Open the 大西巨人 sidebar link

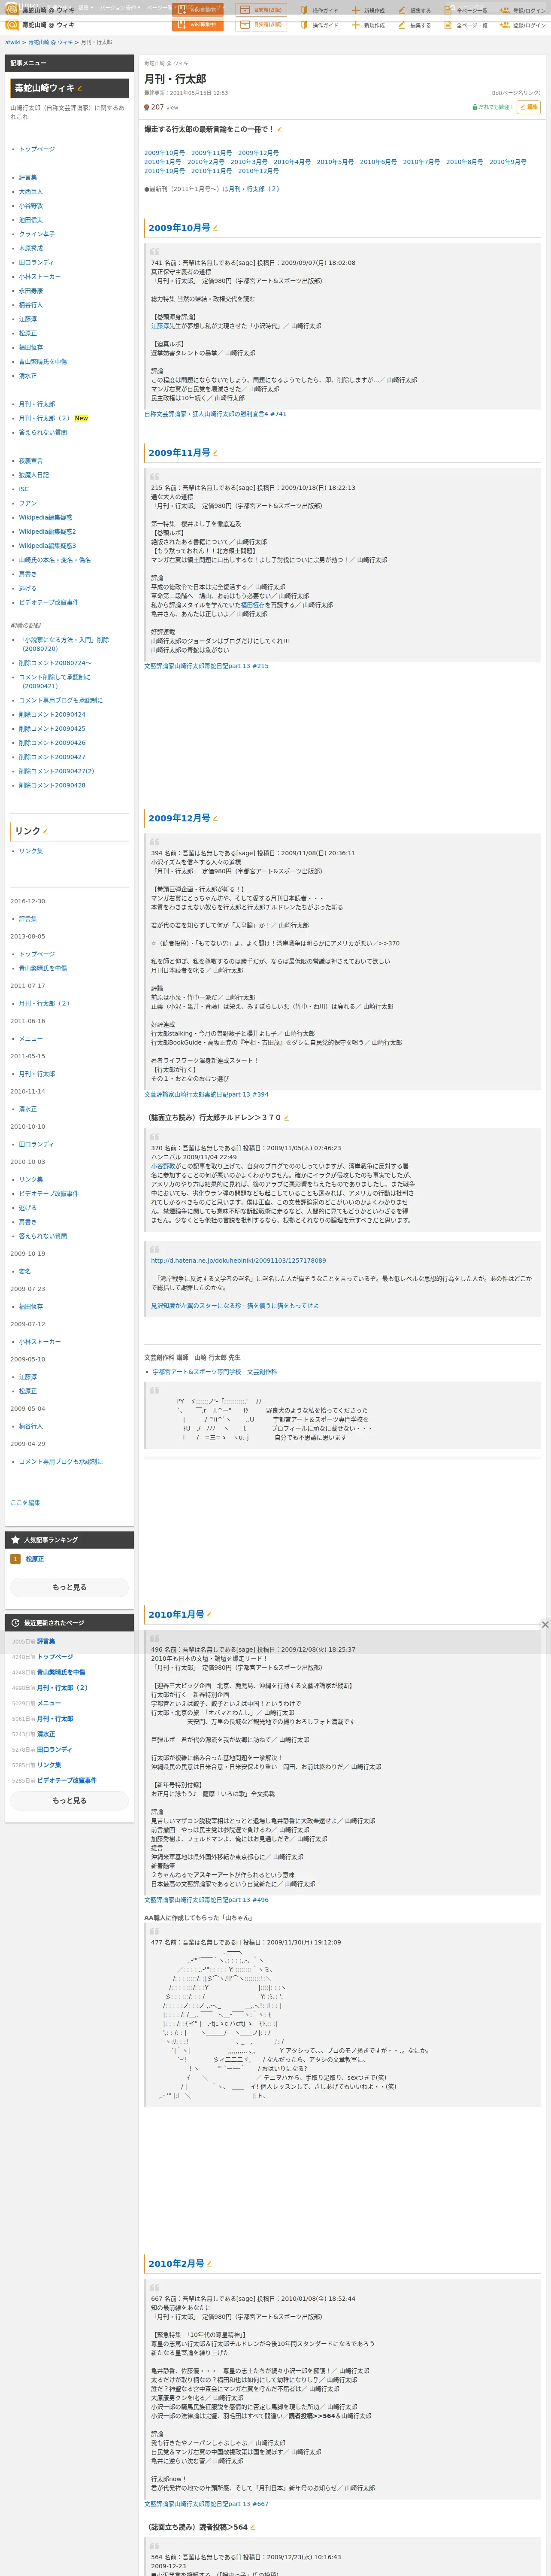coord(31,192)
